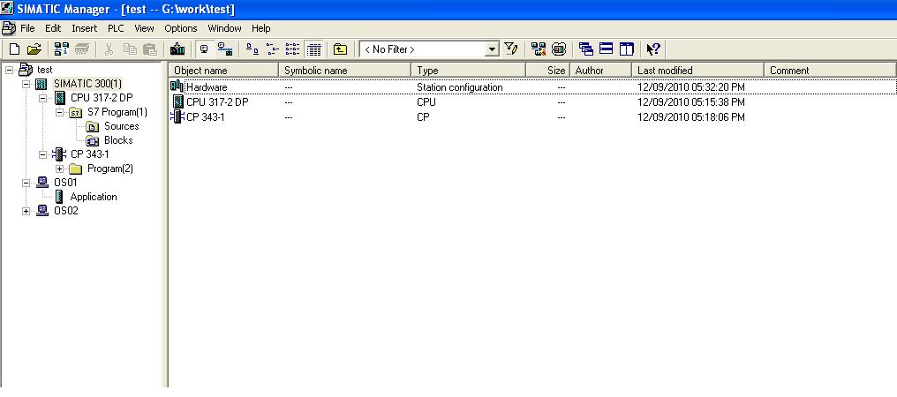Click the Tile Horizontally toolbar icon
The image size is (897, 397).
click(606, 49)
